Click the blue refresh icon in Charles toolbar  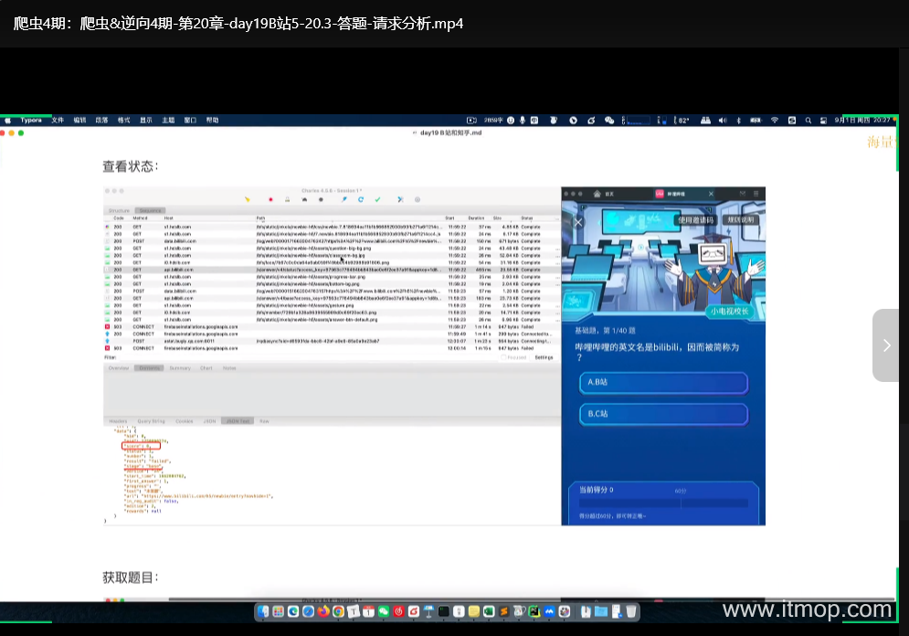(361, 199)
